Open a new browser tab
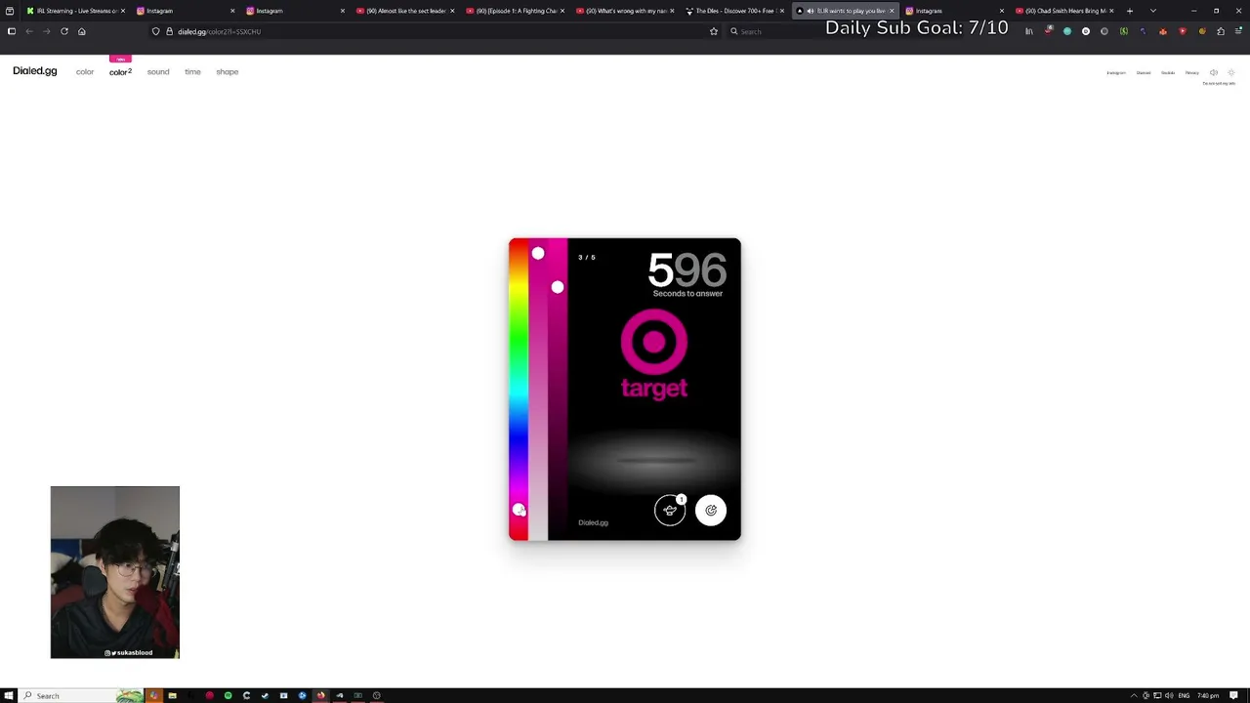The image size is (1250, 703). 1130,11
